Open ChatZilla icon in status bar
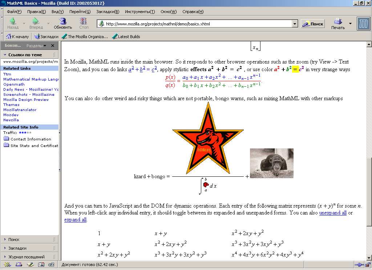The image size is (372, 270). (51, 265)
